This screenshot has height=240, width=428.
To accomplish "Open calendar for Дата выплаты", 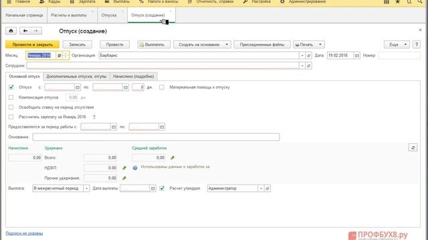I will click(x=153, y=188).
